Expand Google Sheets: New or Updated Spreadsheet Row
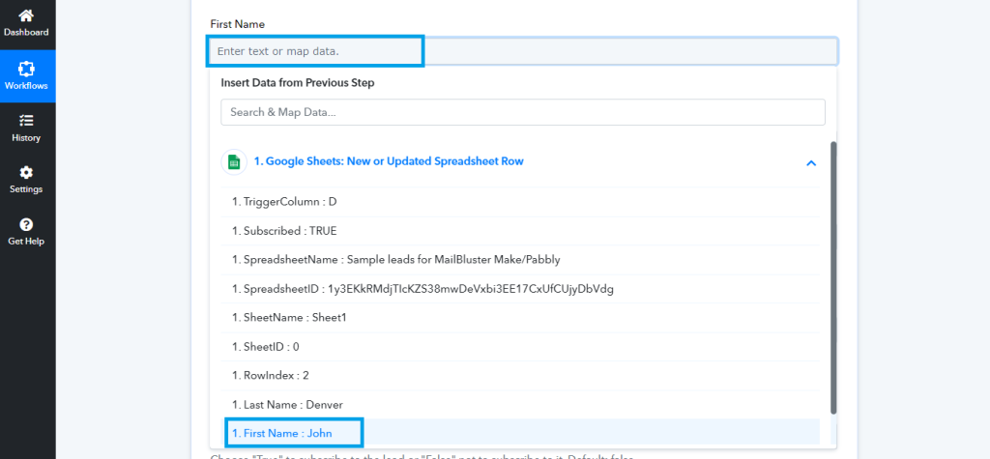 (389, 161)
